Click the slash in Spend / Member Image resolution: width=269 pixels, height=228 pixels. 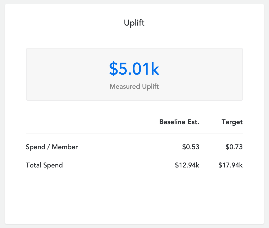point(48,147)
